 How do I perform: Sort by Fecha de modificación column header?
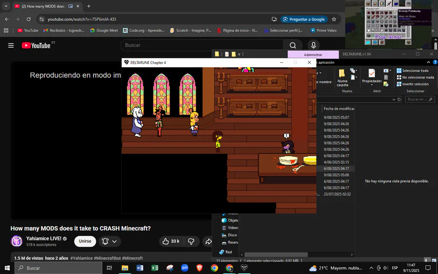(338, 109)
